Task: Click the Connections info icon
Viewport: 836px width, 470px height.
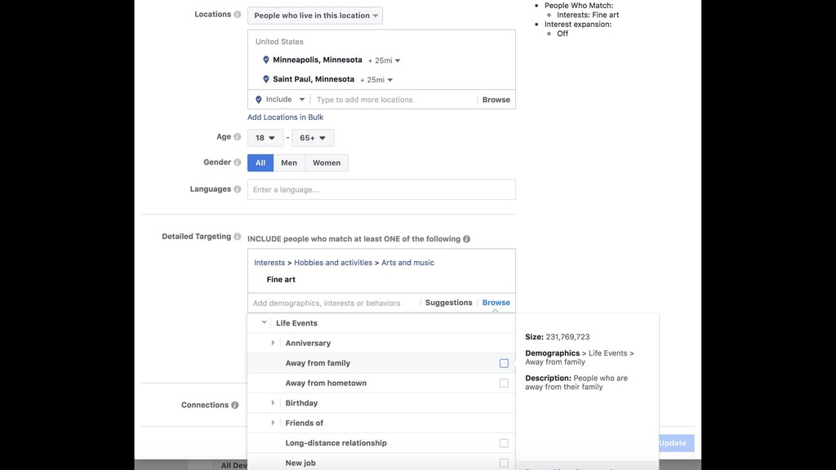Action: point(235,406)
